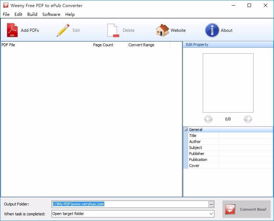Click the Edit Property panel header
The image size is (274, 221).
tap(228, 44)
